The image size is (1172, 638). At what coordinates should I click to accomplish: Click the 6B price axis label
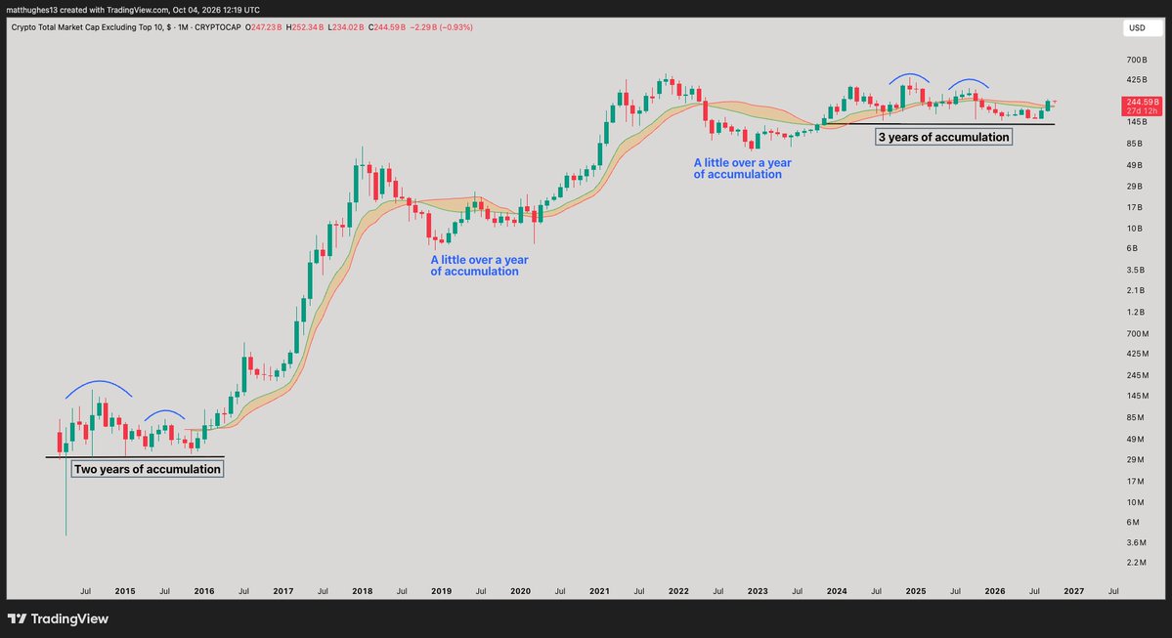(x=1132, y=248)
